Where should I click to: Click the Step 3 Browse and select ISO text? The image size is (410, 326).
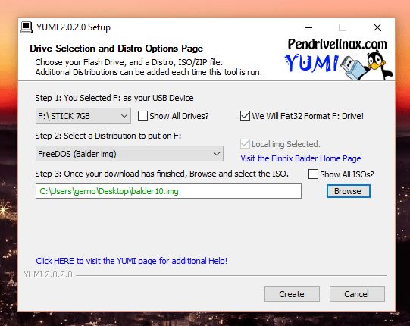(x=162, y=174)
